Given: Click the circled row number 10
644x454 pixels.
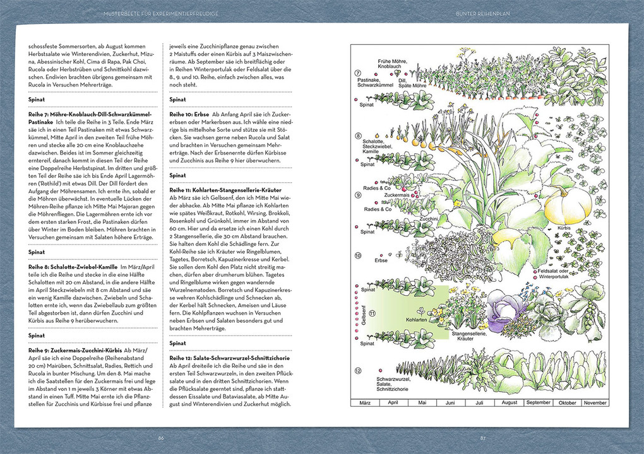Looking at the screenshot, I should click(358, 256).
